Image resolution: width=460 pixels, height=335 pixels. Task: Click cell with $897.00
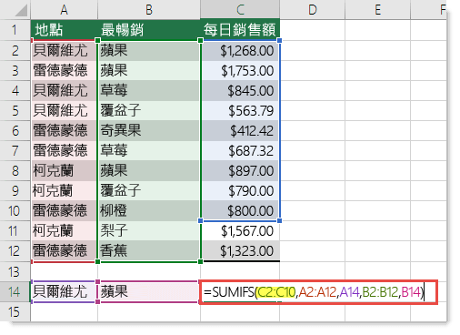point(240,170)
